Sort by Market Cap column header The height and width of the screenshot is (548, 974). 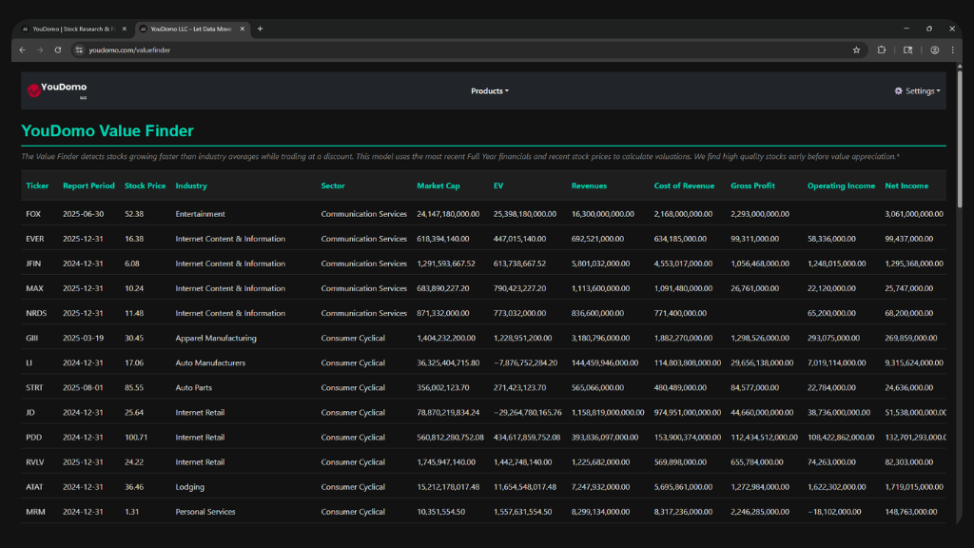[438, 186]
